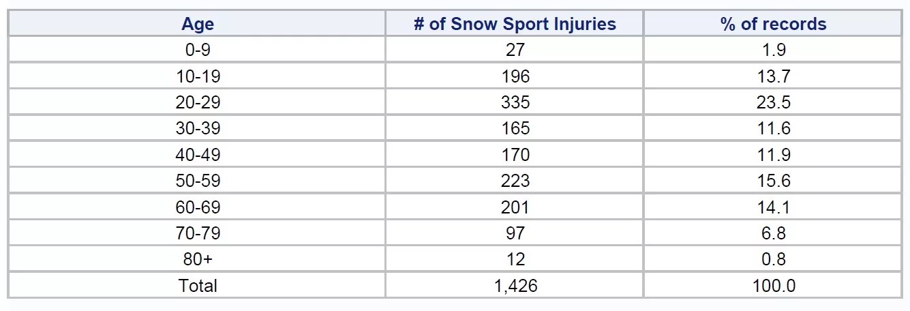Click the '% of records' column header

point(773,25)
